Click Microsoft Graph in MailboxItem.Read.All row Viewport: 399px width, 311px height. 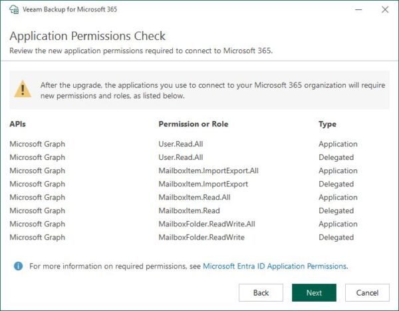pos(37,197)
